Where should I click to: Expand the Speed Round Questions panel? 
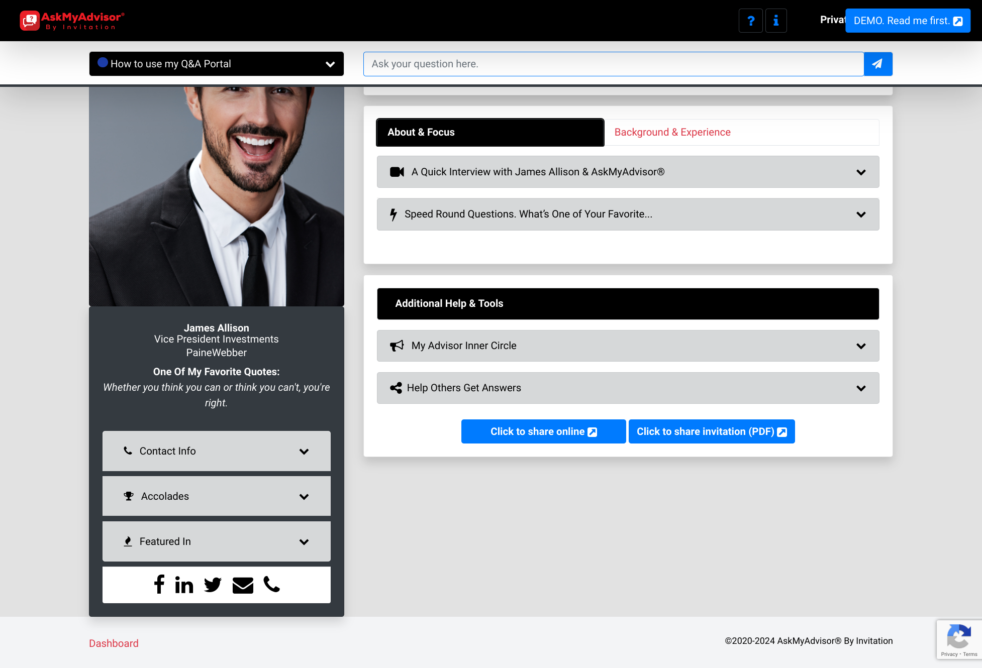pyautogui.click(x=628, y=214)
